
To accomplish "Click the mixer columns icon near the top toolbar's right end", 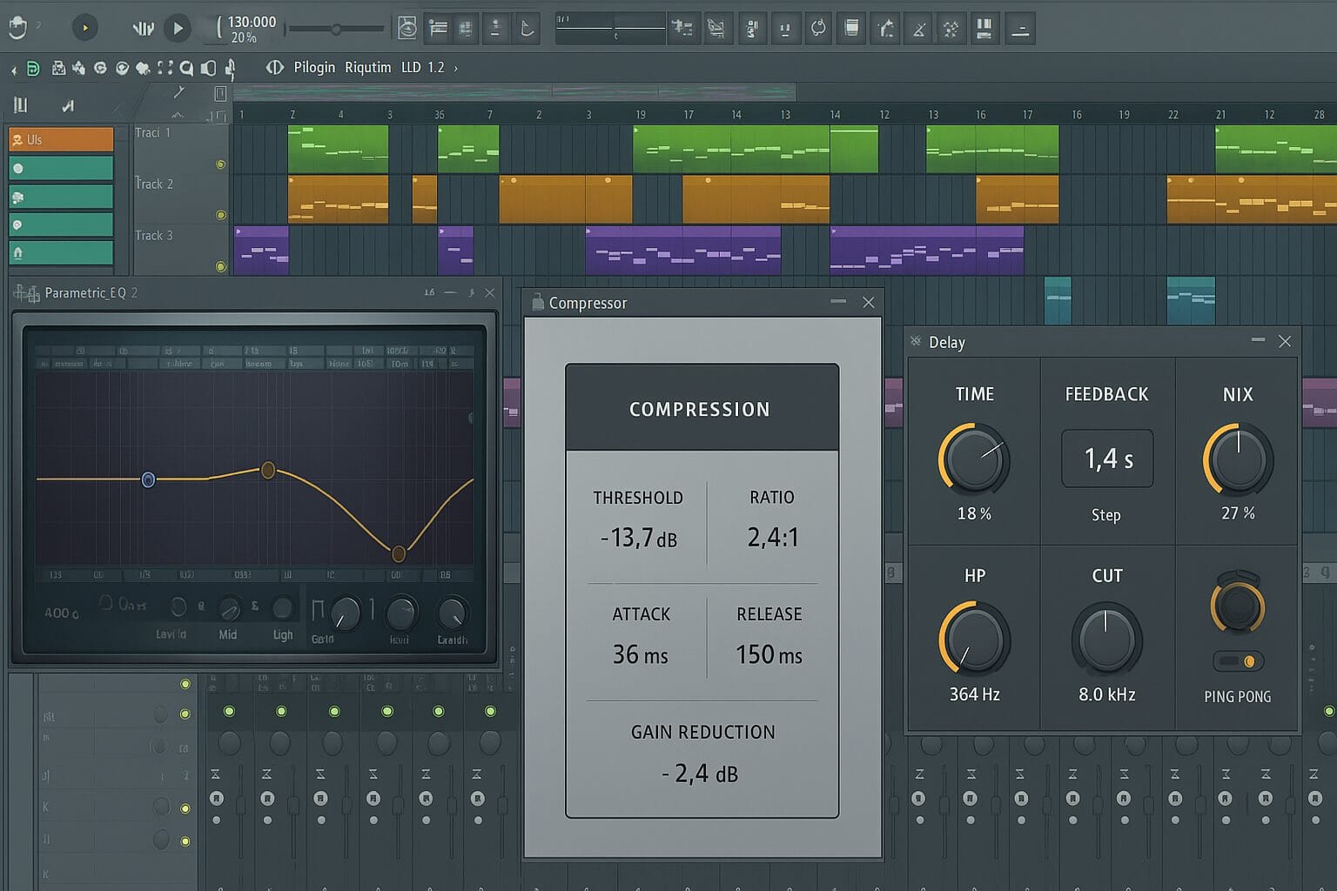I will coord(984,29).
